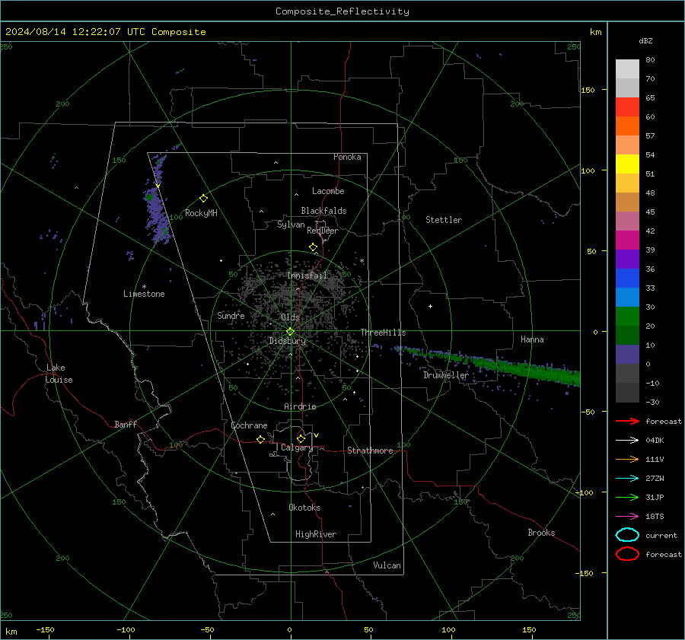Click the Banff town label
The image size is (685, 640).
[126, 425]
